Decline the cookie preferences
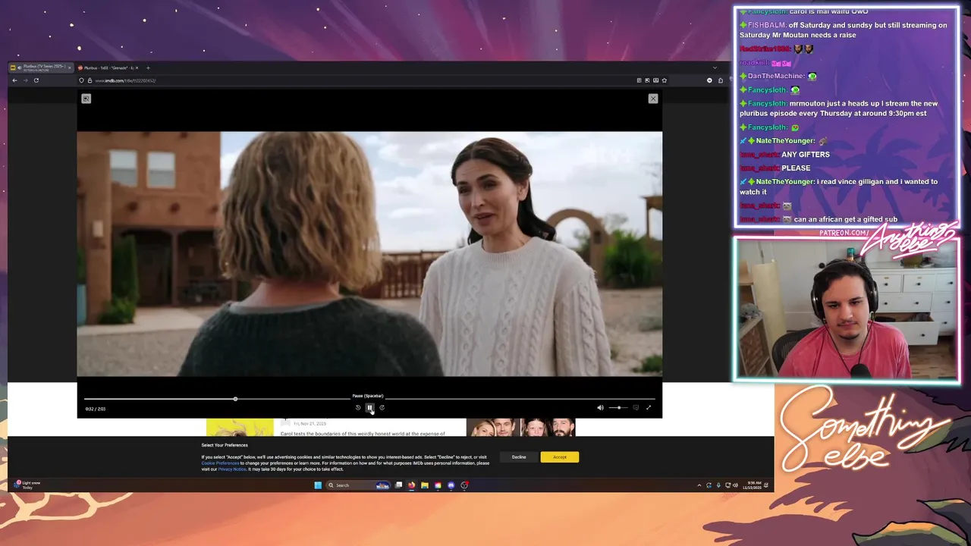Image resolution: width=971 pixels, height=546 pixels. tap(519, 457)
